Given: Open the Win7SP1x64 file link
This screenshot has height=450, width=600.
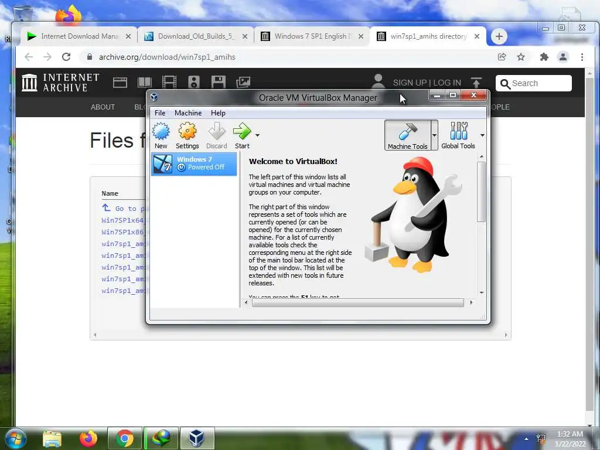Looking at the screenshot, I should coord(124,220).
